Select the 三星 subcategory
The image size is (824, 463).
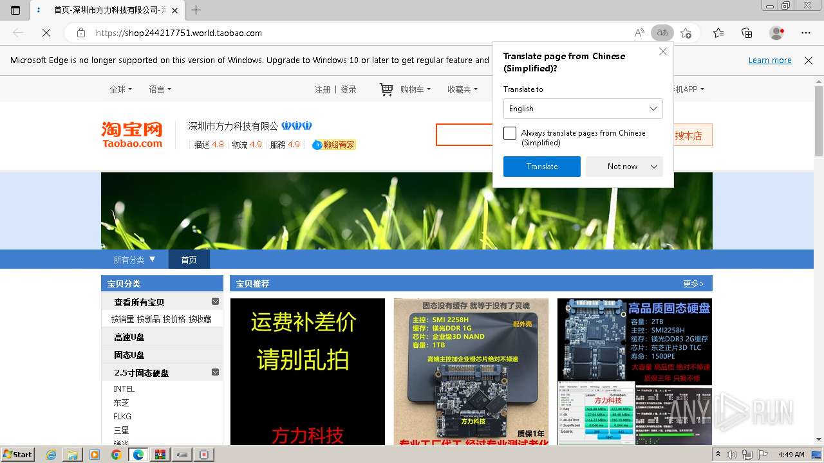point(122,430)
